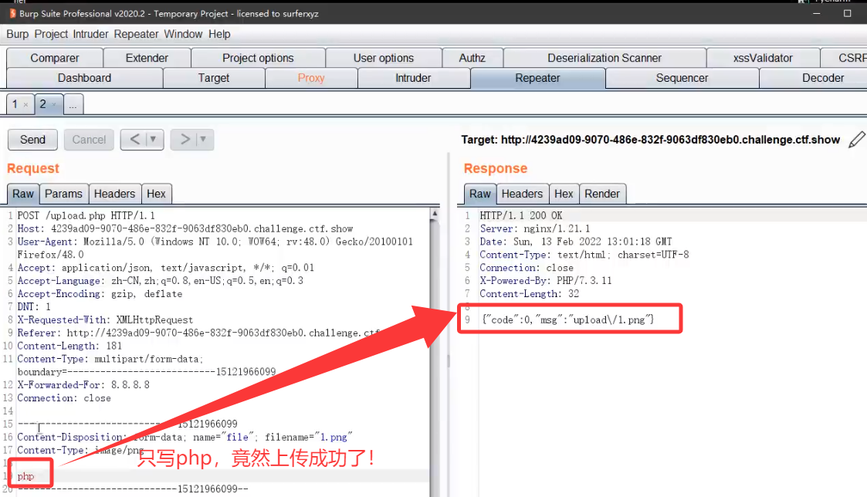Select Repeater request tab 1

coord(15,104)
